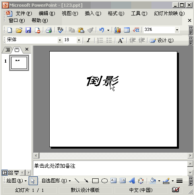This screenshot has width=194, height=195.
Task: Click the Print icon in toolbar
Action: tap(49, 30)
